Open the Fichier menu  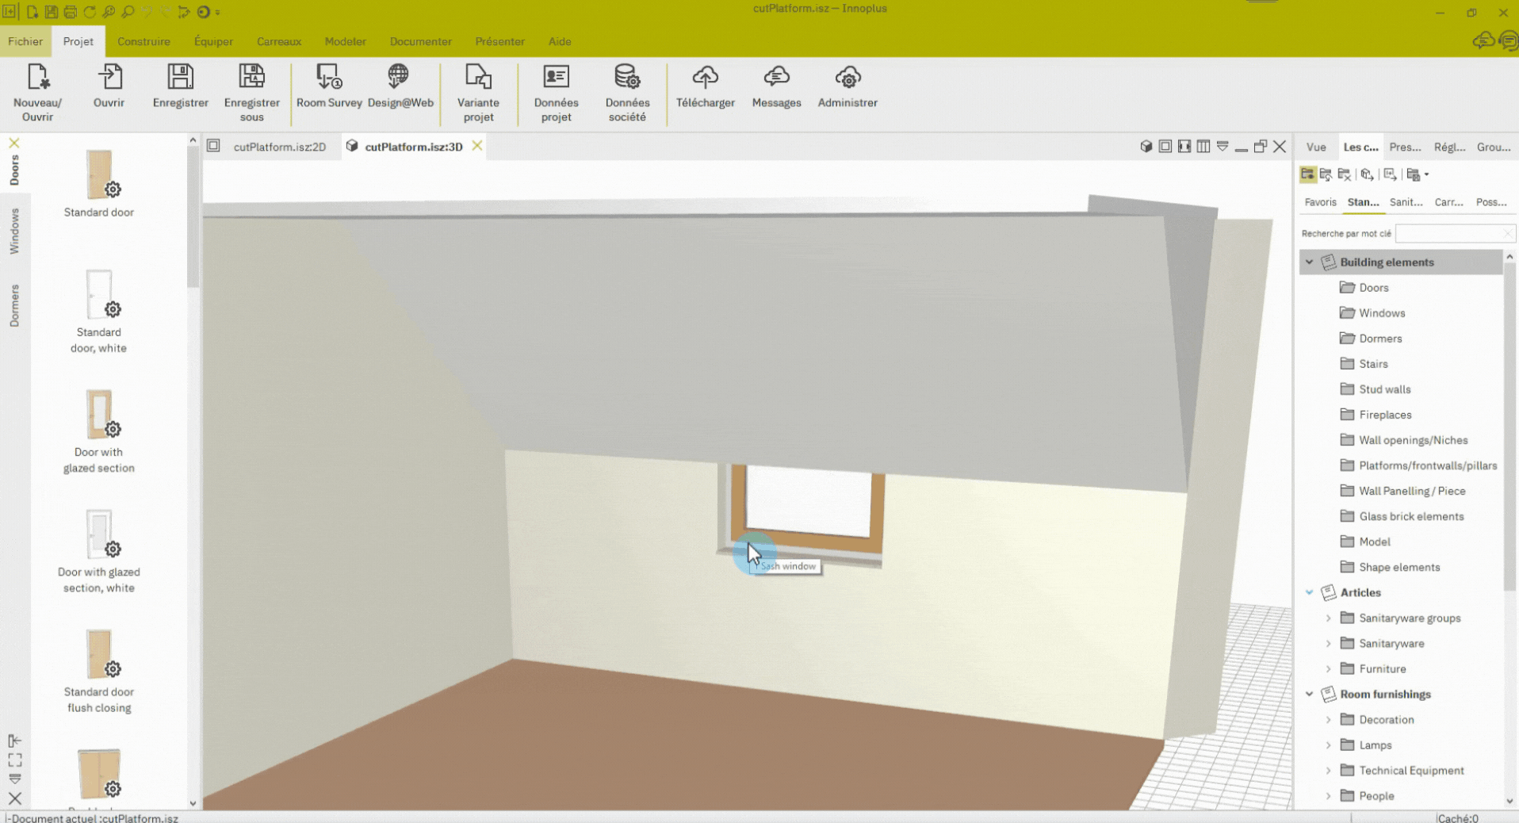pos(25,41)
